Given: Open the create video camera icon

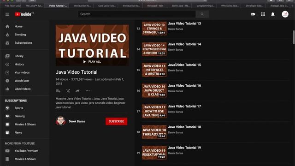Looking at the screenshot, I should pyautogui.click(x=253, y=14).
